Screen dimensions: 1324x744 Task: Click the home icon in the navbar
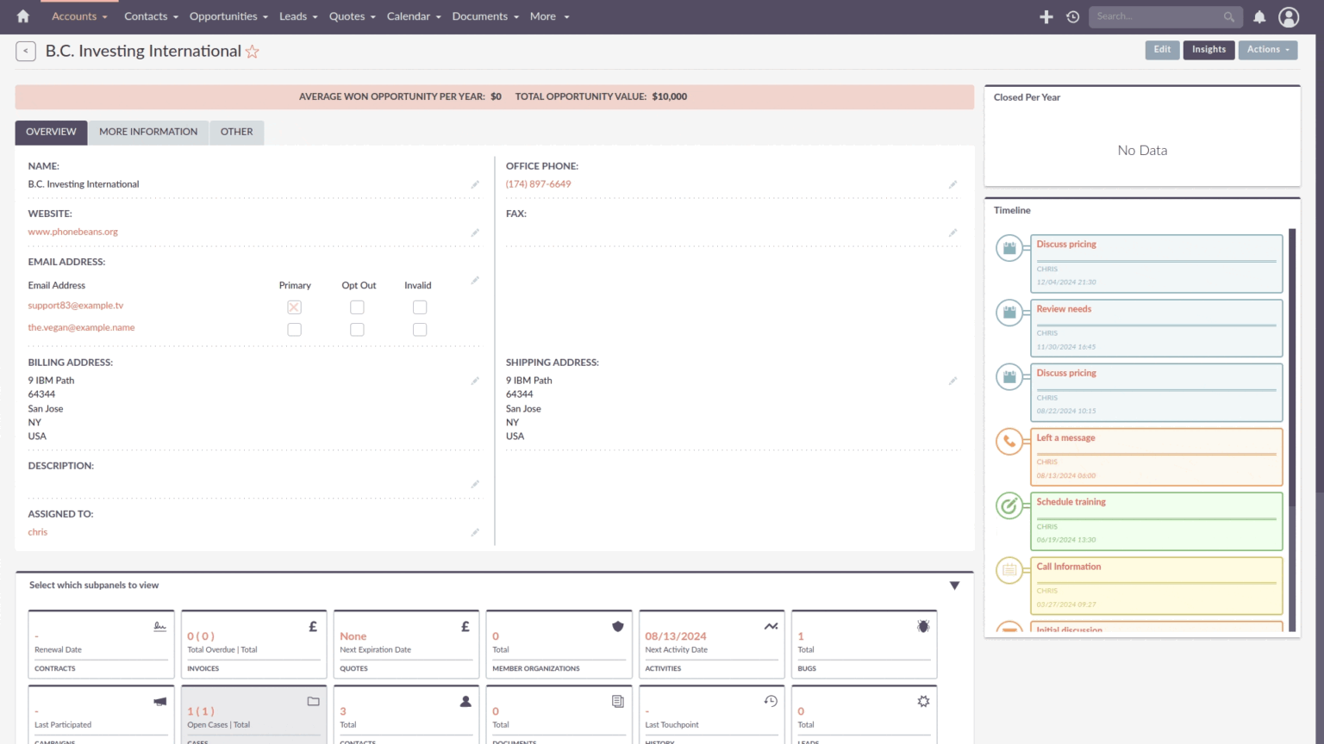(x=22, y=16)
